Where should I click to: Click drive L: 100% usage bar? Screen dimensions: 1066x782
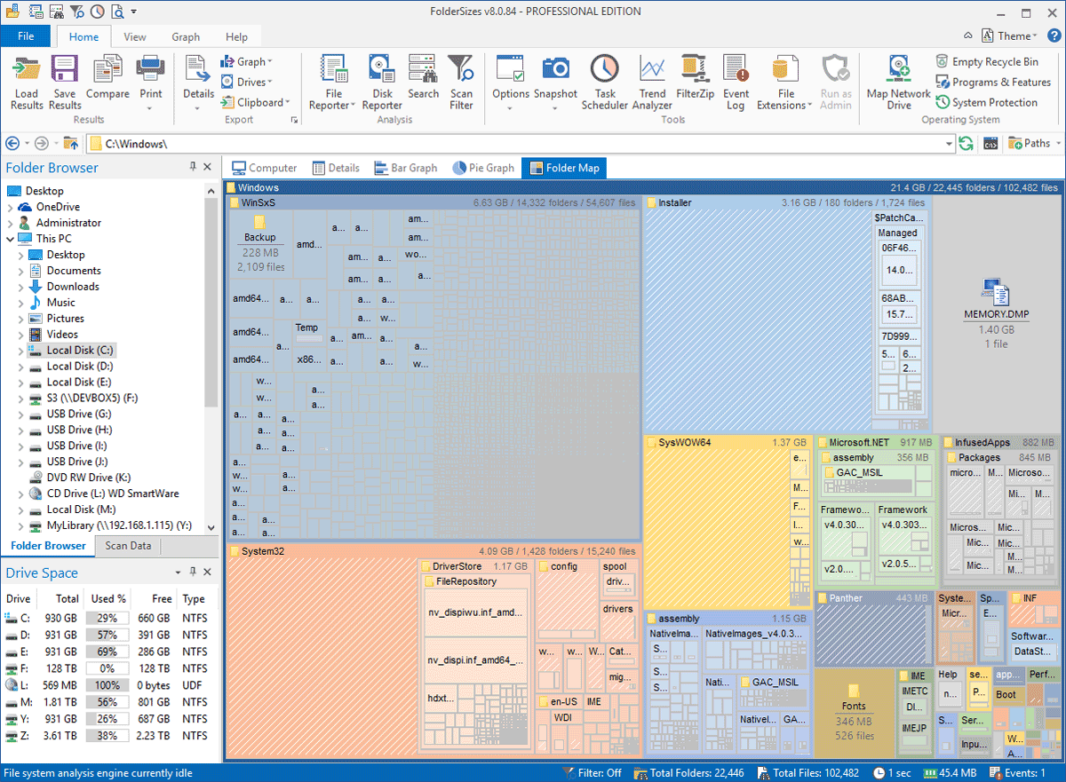point(107,685)
